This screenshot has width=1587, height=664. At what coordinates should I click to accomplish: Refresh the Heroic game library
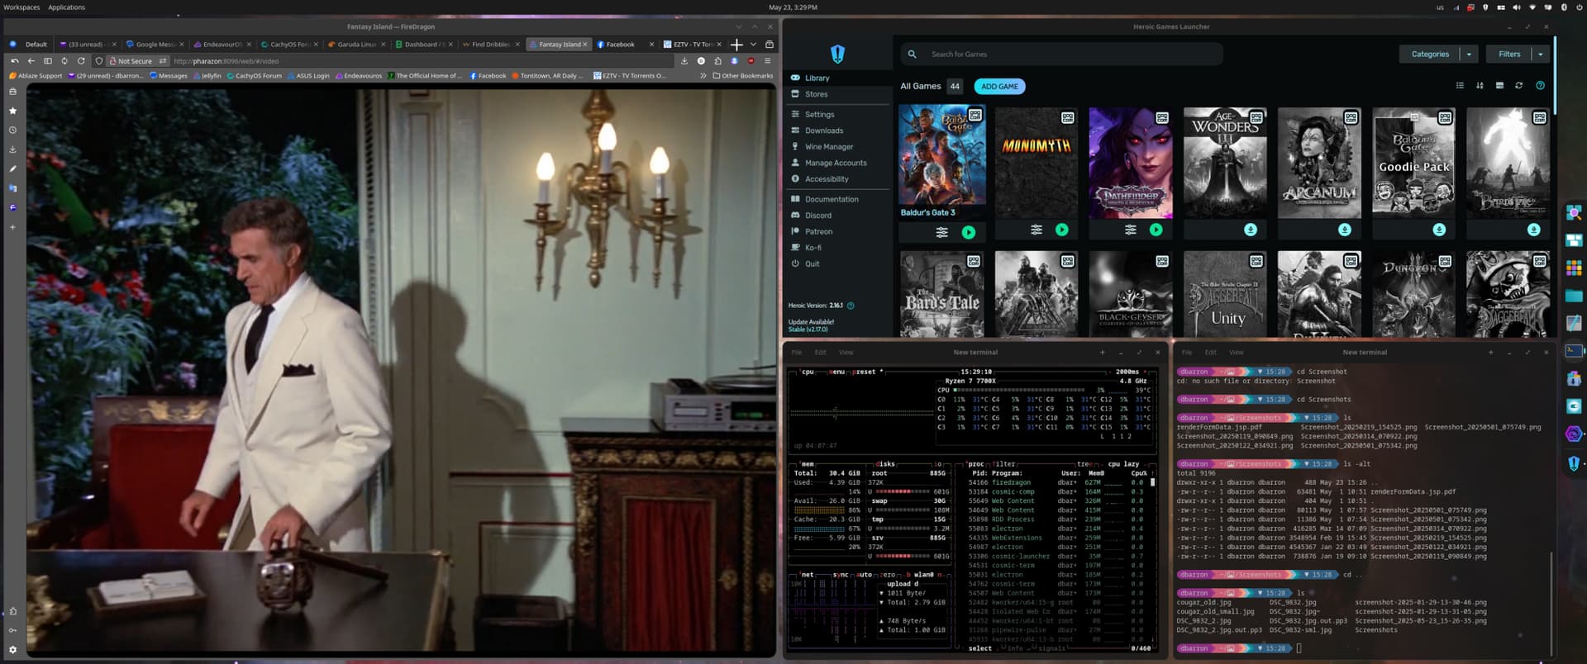click(x=1518, y=86)
